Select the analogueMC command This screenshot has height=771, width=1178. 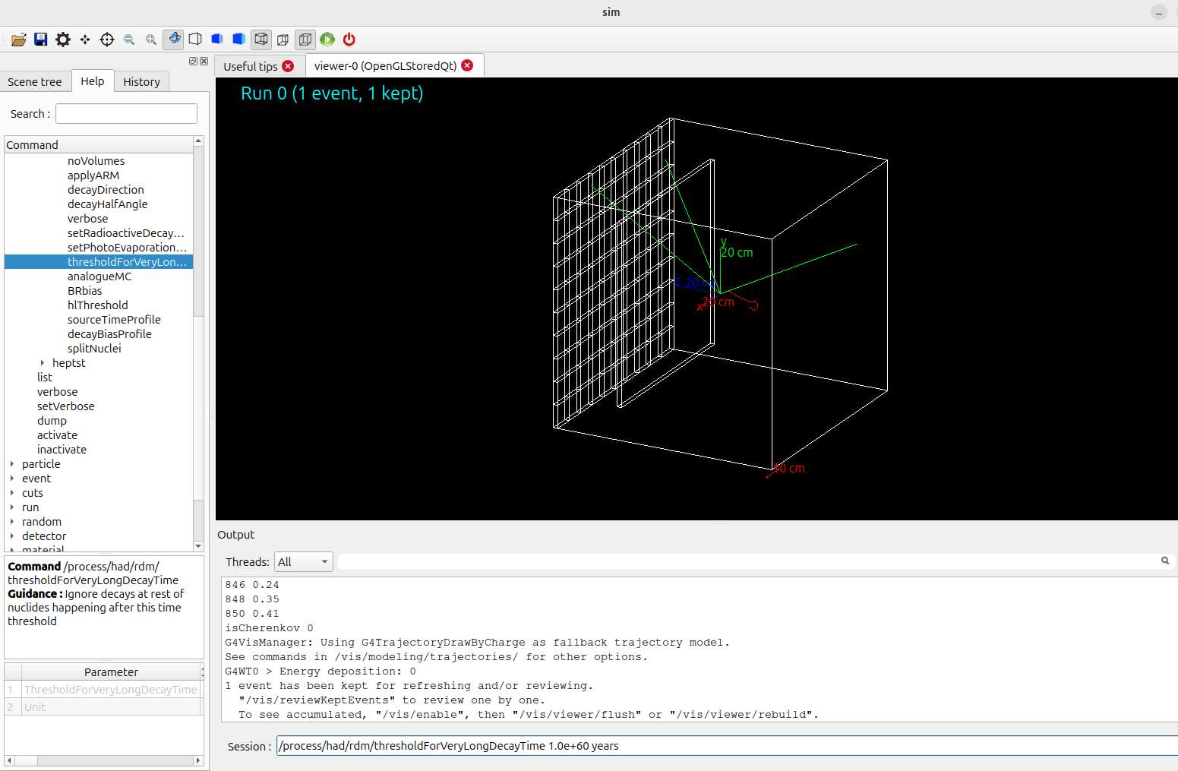[99, 276]
